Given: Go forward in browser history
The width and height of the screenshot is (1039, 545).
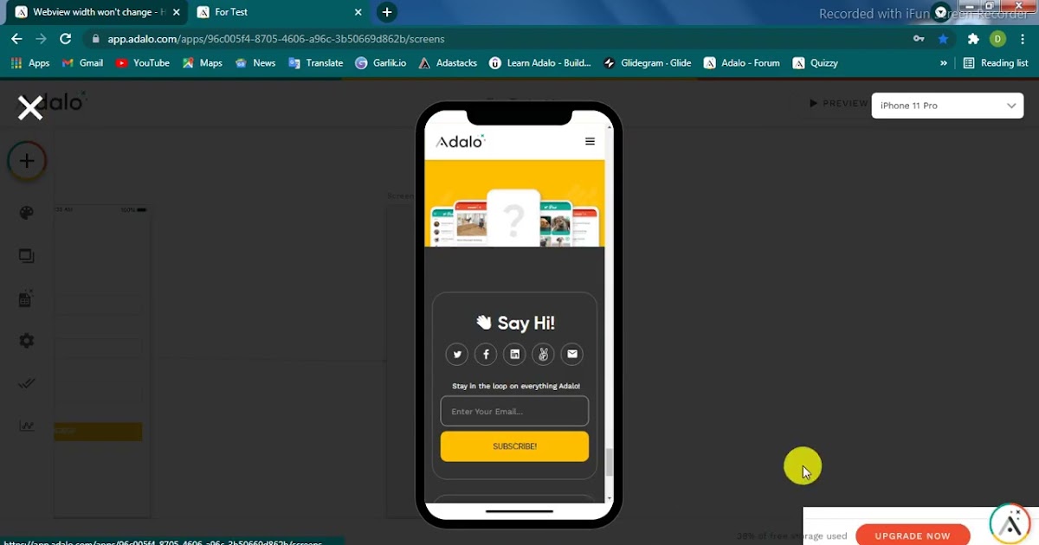Looking at the screenshot, I should coord(41,39).
